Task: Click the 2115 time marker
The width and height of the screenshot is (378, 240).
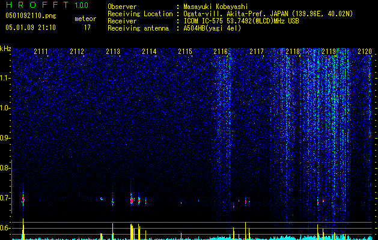Action: tap(185, 52)
